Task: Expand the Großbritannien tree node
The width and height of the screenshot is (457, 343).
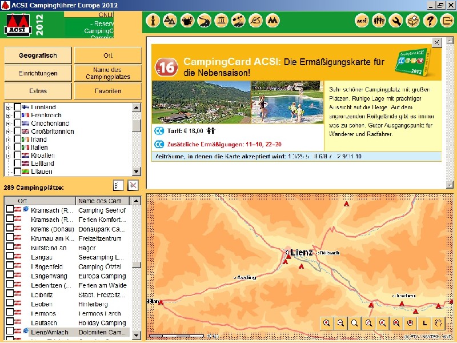Action: click(9, 131)
